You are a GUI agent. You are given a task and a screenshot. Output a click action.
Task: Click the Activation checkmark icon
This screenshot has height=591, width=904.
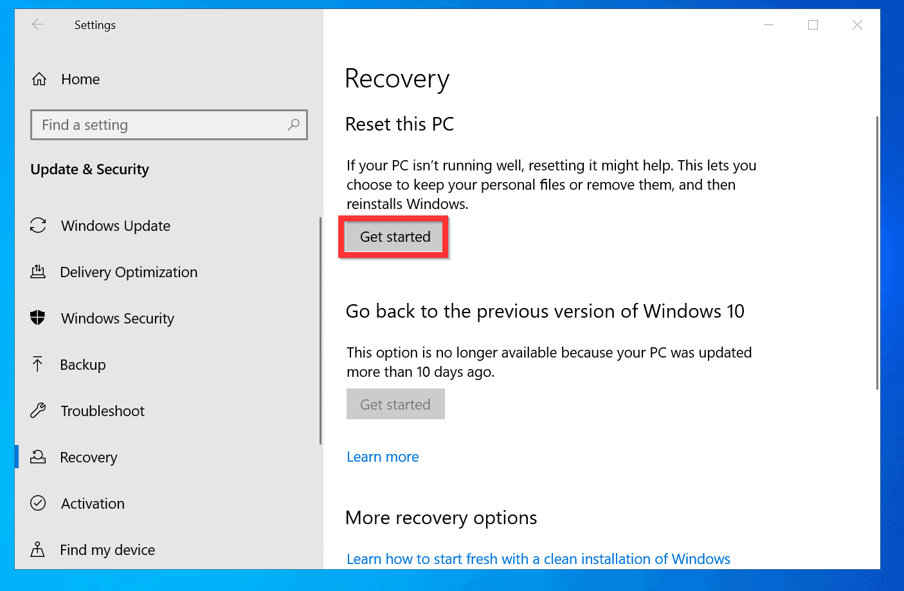(39, 503)
